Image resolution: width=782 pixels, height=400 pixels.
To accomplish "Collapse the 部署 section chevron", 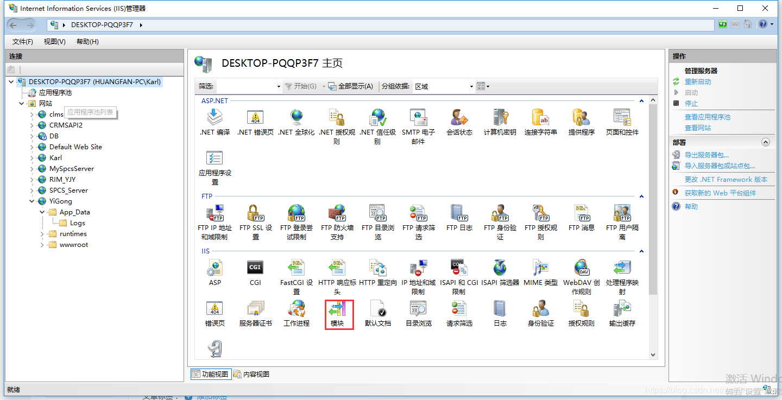I will (766, 142).
